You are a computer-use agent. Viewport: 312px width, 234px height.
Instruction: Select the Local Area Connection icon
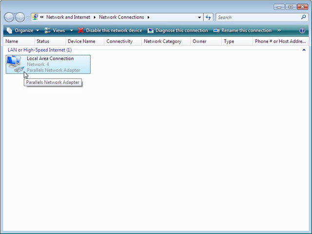click(15, 64)
